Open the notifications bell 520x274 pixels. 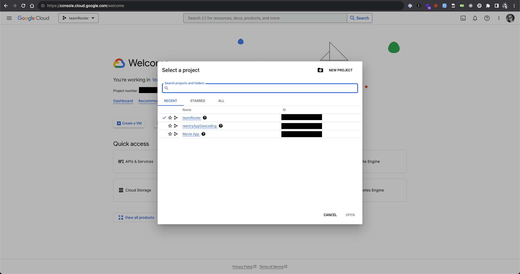pyautogui.click(x=475, y=18)
